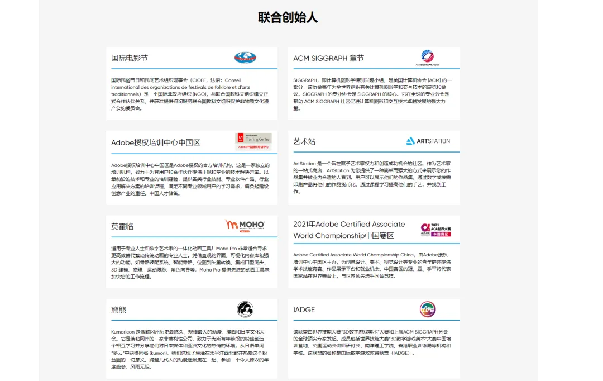Image resolution: width=603 pixels, height=381 pixels.
Task: Click the Adobe training centre description paragraph
Action: pos(190,179)
